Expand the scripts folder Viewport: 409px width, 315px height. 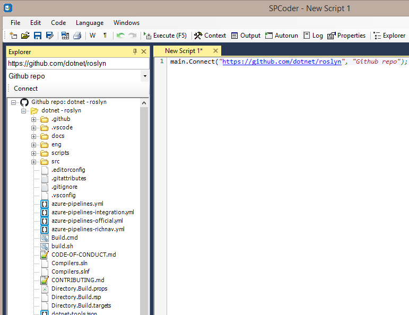click(x=33, y=153)
